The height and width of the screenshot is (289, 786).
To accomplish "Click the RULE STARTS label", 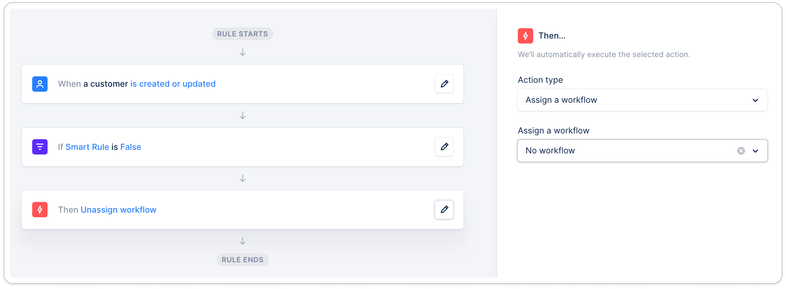I will coord(242,34).
